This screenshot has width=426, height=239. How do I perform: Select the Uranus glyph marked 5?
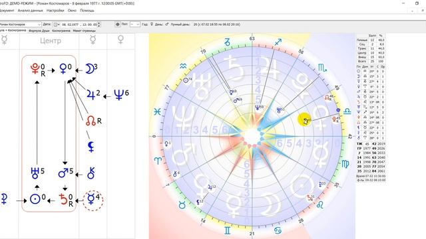click(35, 173)
